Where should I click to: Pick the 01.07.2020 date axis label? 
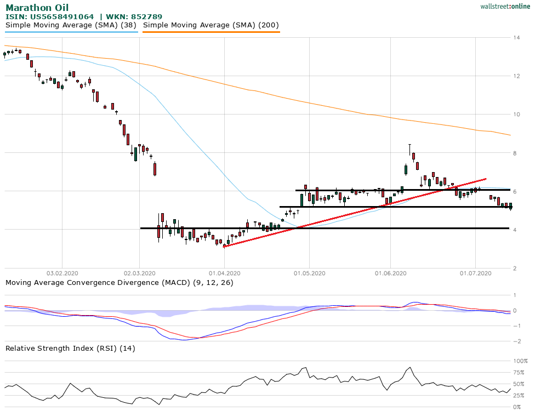coord(475,273)
